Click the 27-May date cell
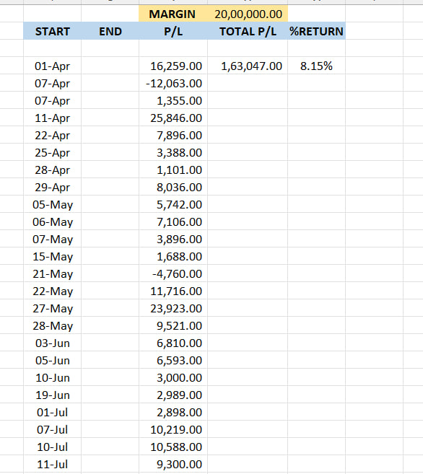This screenshot has height=474, width=423. [52, 308]
